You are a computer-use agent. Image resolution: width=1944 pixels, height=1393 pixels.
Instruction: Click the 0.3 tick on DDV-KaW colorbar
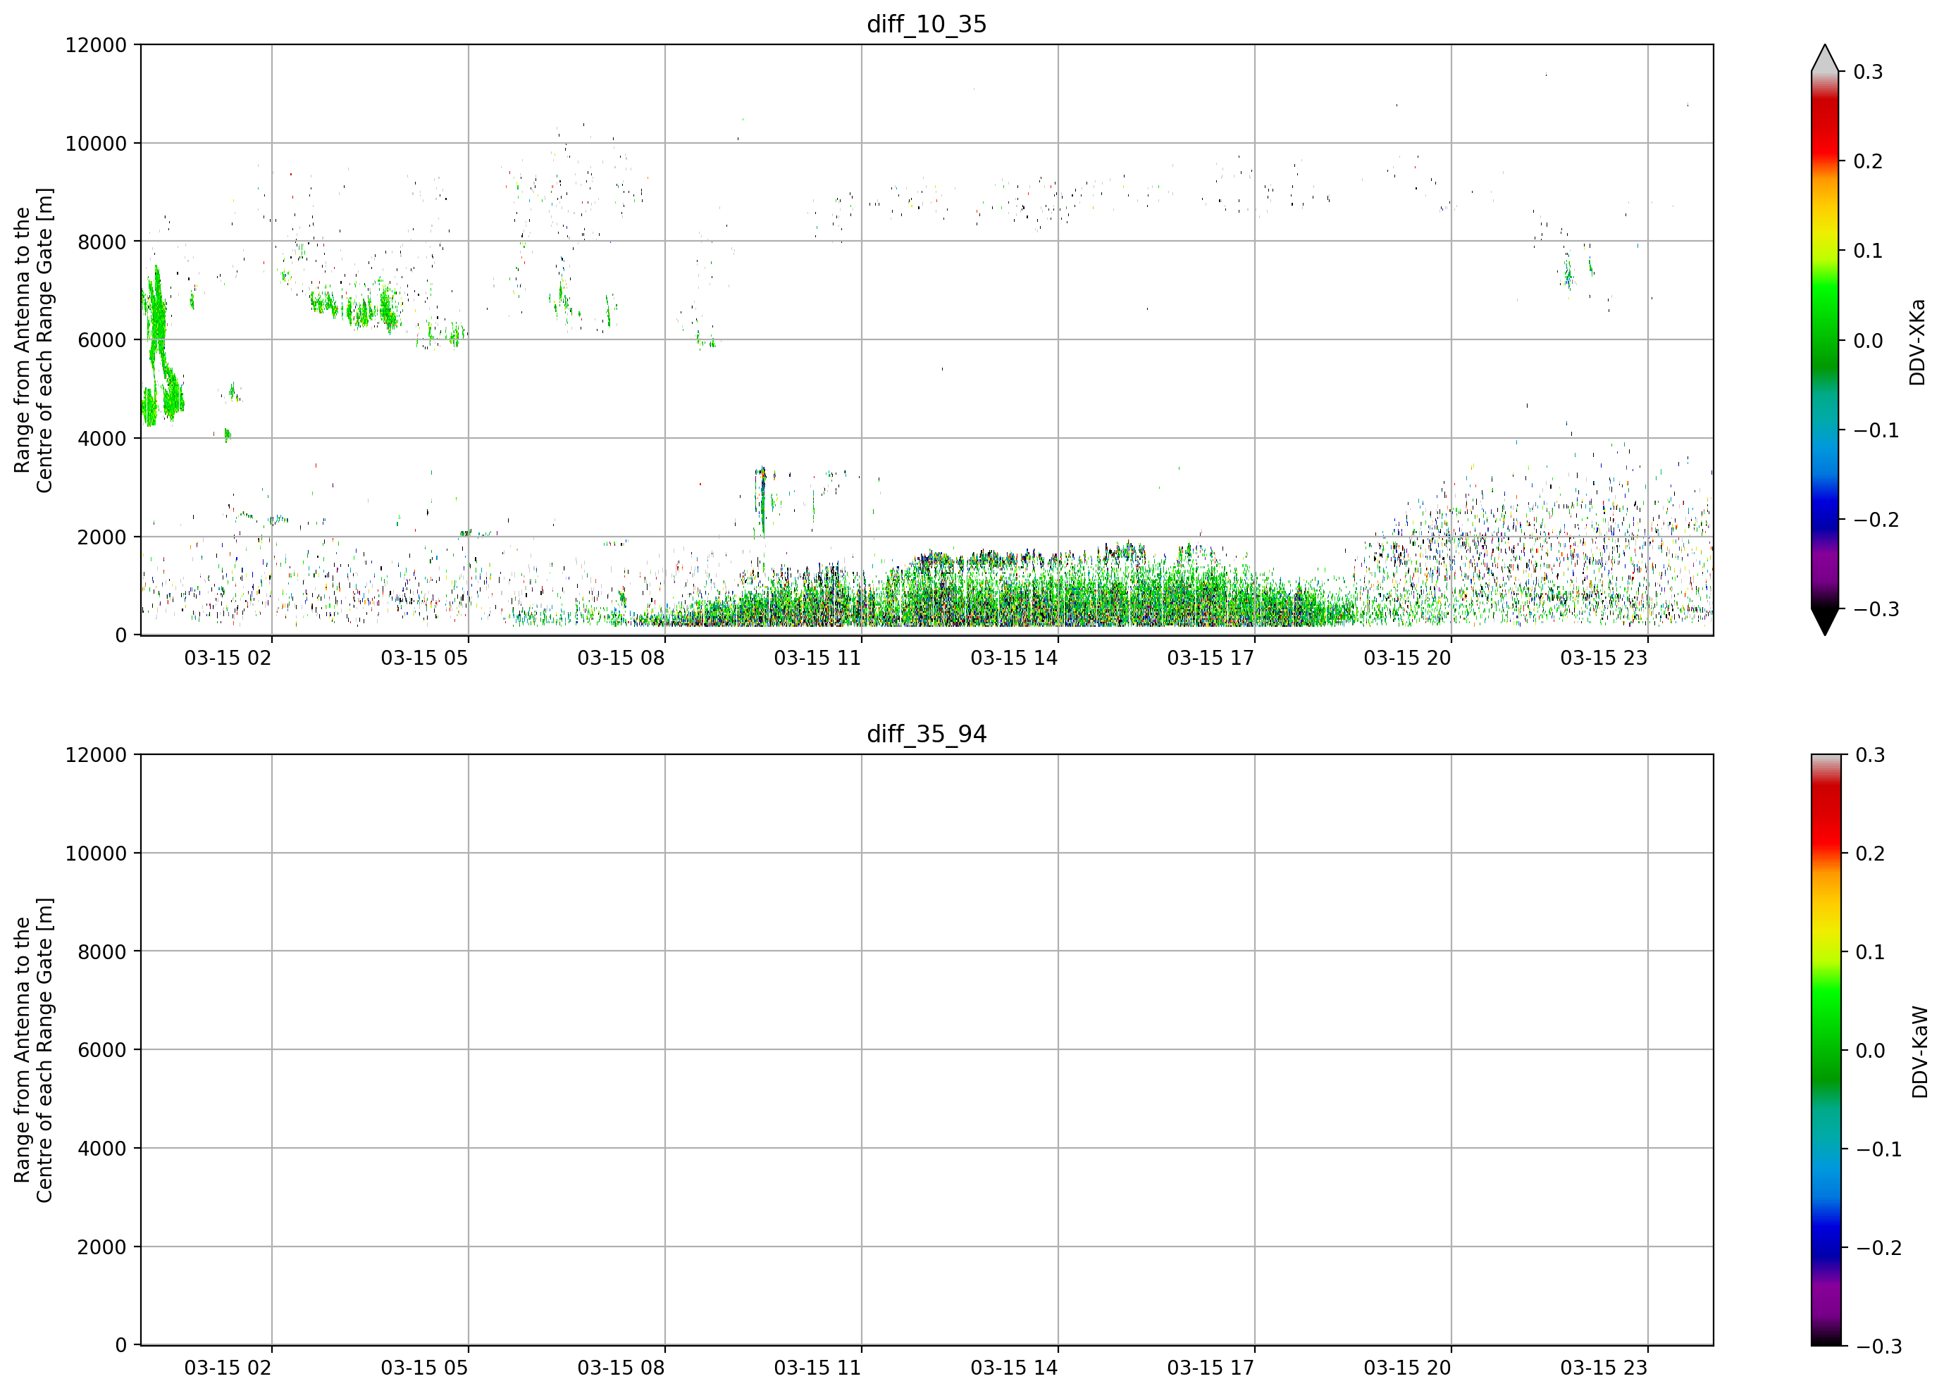pos(1870,755)
